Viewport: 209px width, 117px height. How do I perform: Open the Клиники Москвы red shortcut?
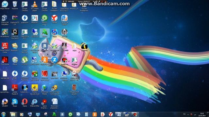click(44, 76)
